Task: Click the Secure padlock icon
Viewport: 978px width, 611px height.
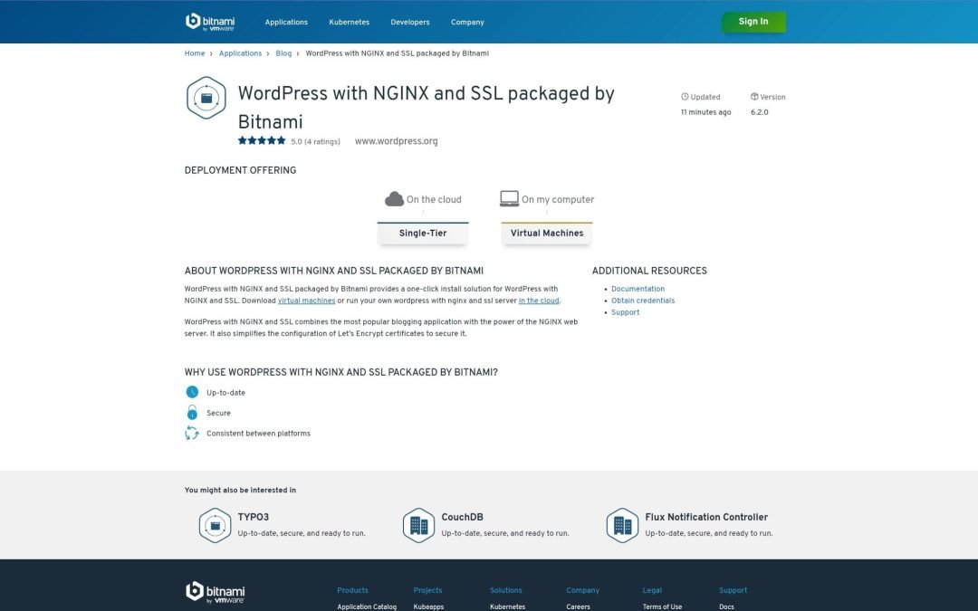Action: coord(192,413)
